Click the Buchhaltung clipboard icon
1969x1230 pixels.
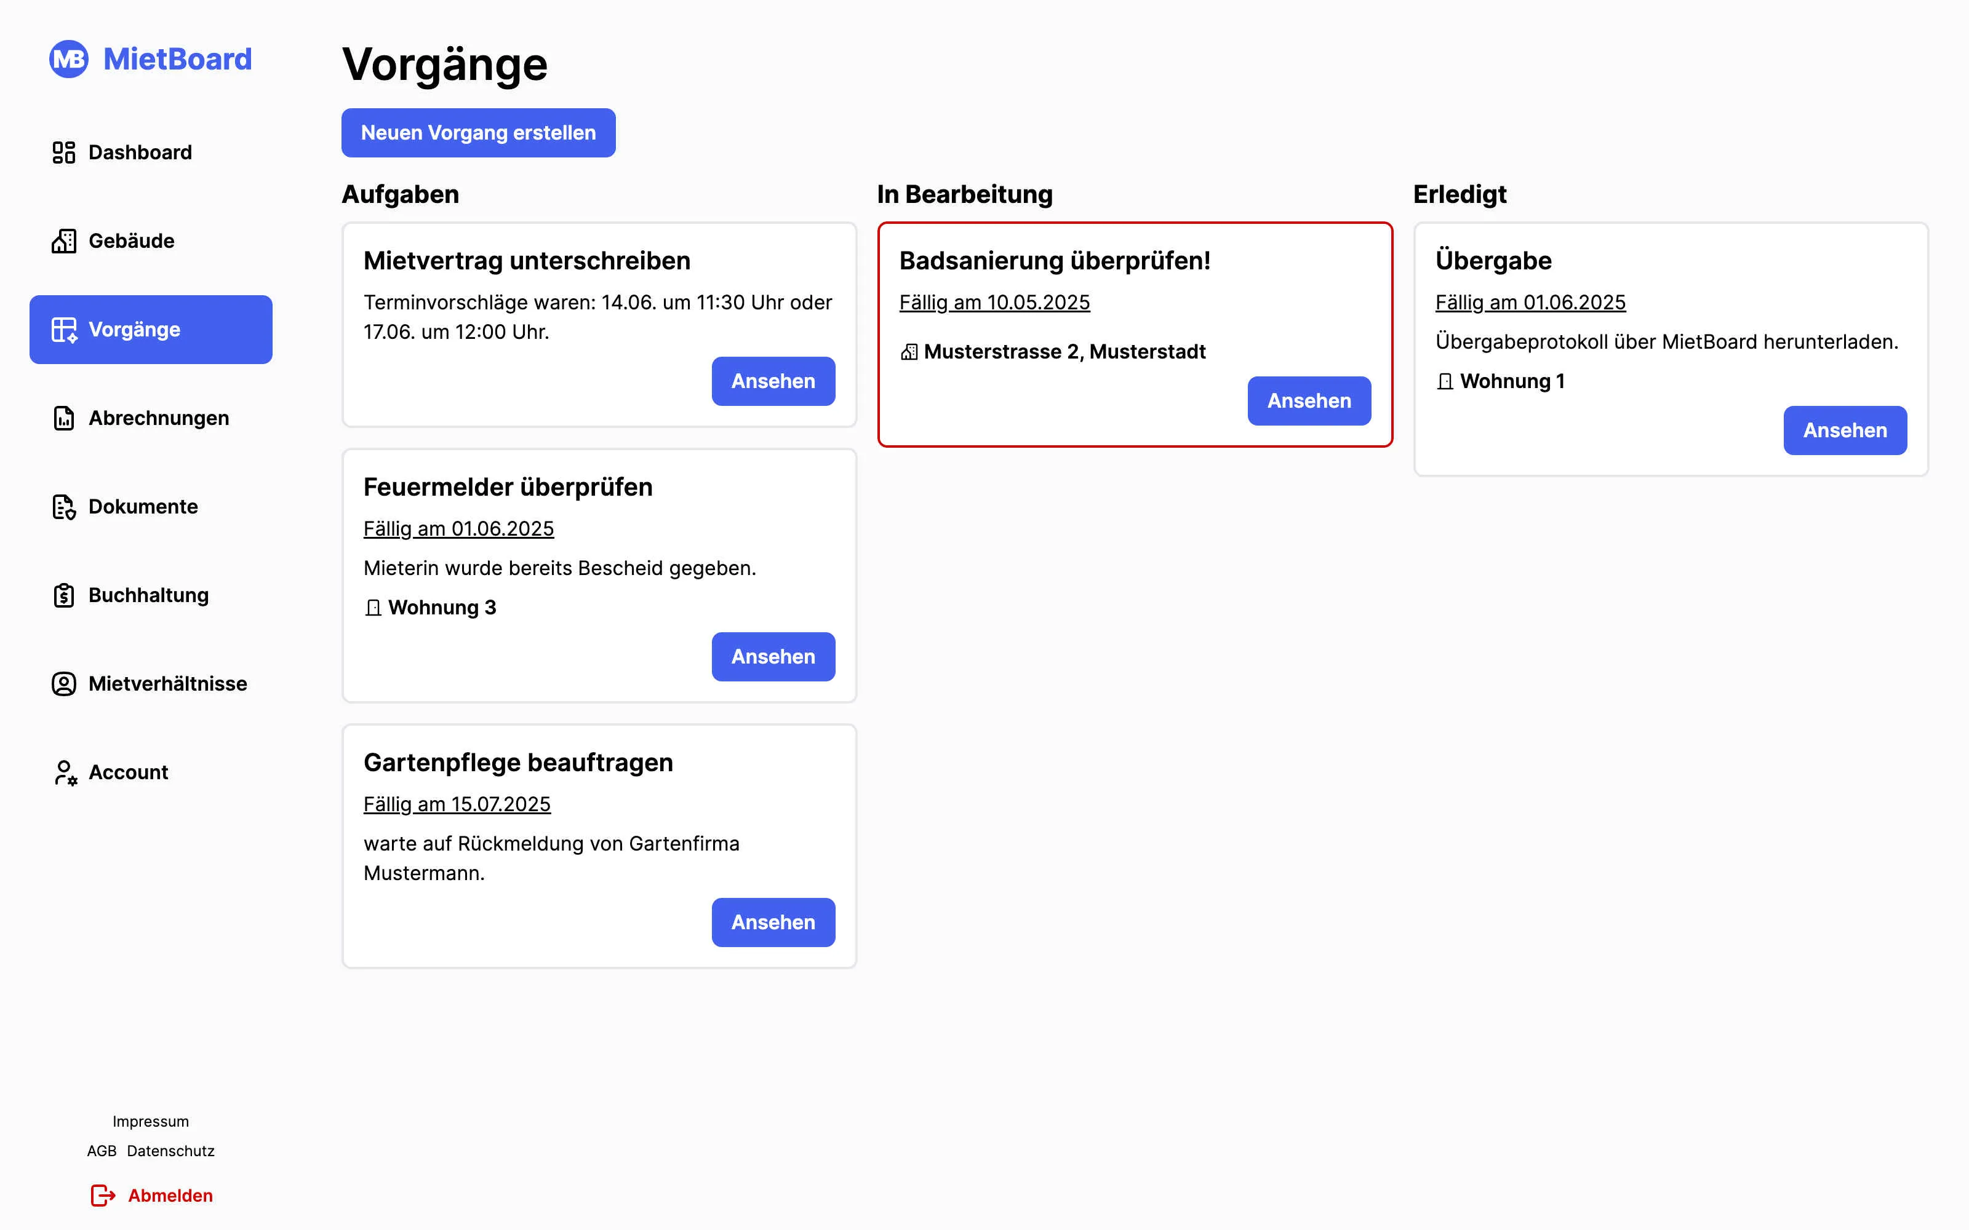[63, 595]
